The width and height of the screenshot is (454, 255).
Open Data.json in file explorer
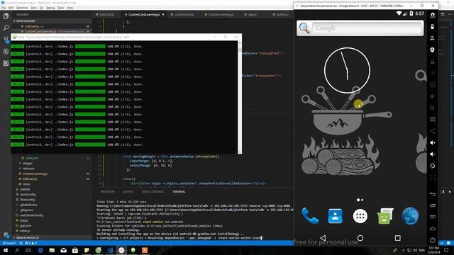(x=31, y=158)
